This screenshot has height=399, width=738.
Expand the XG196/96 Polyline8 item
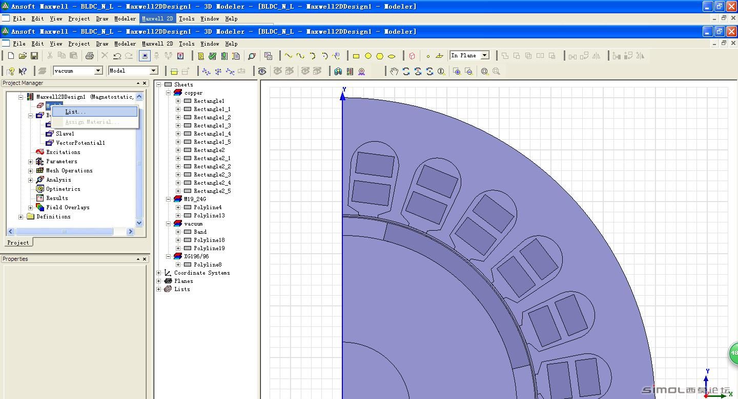[178, 264]
